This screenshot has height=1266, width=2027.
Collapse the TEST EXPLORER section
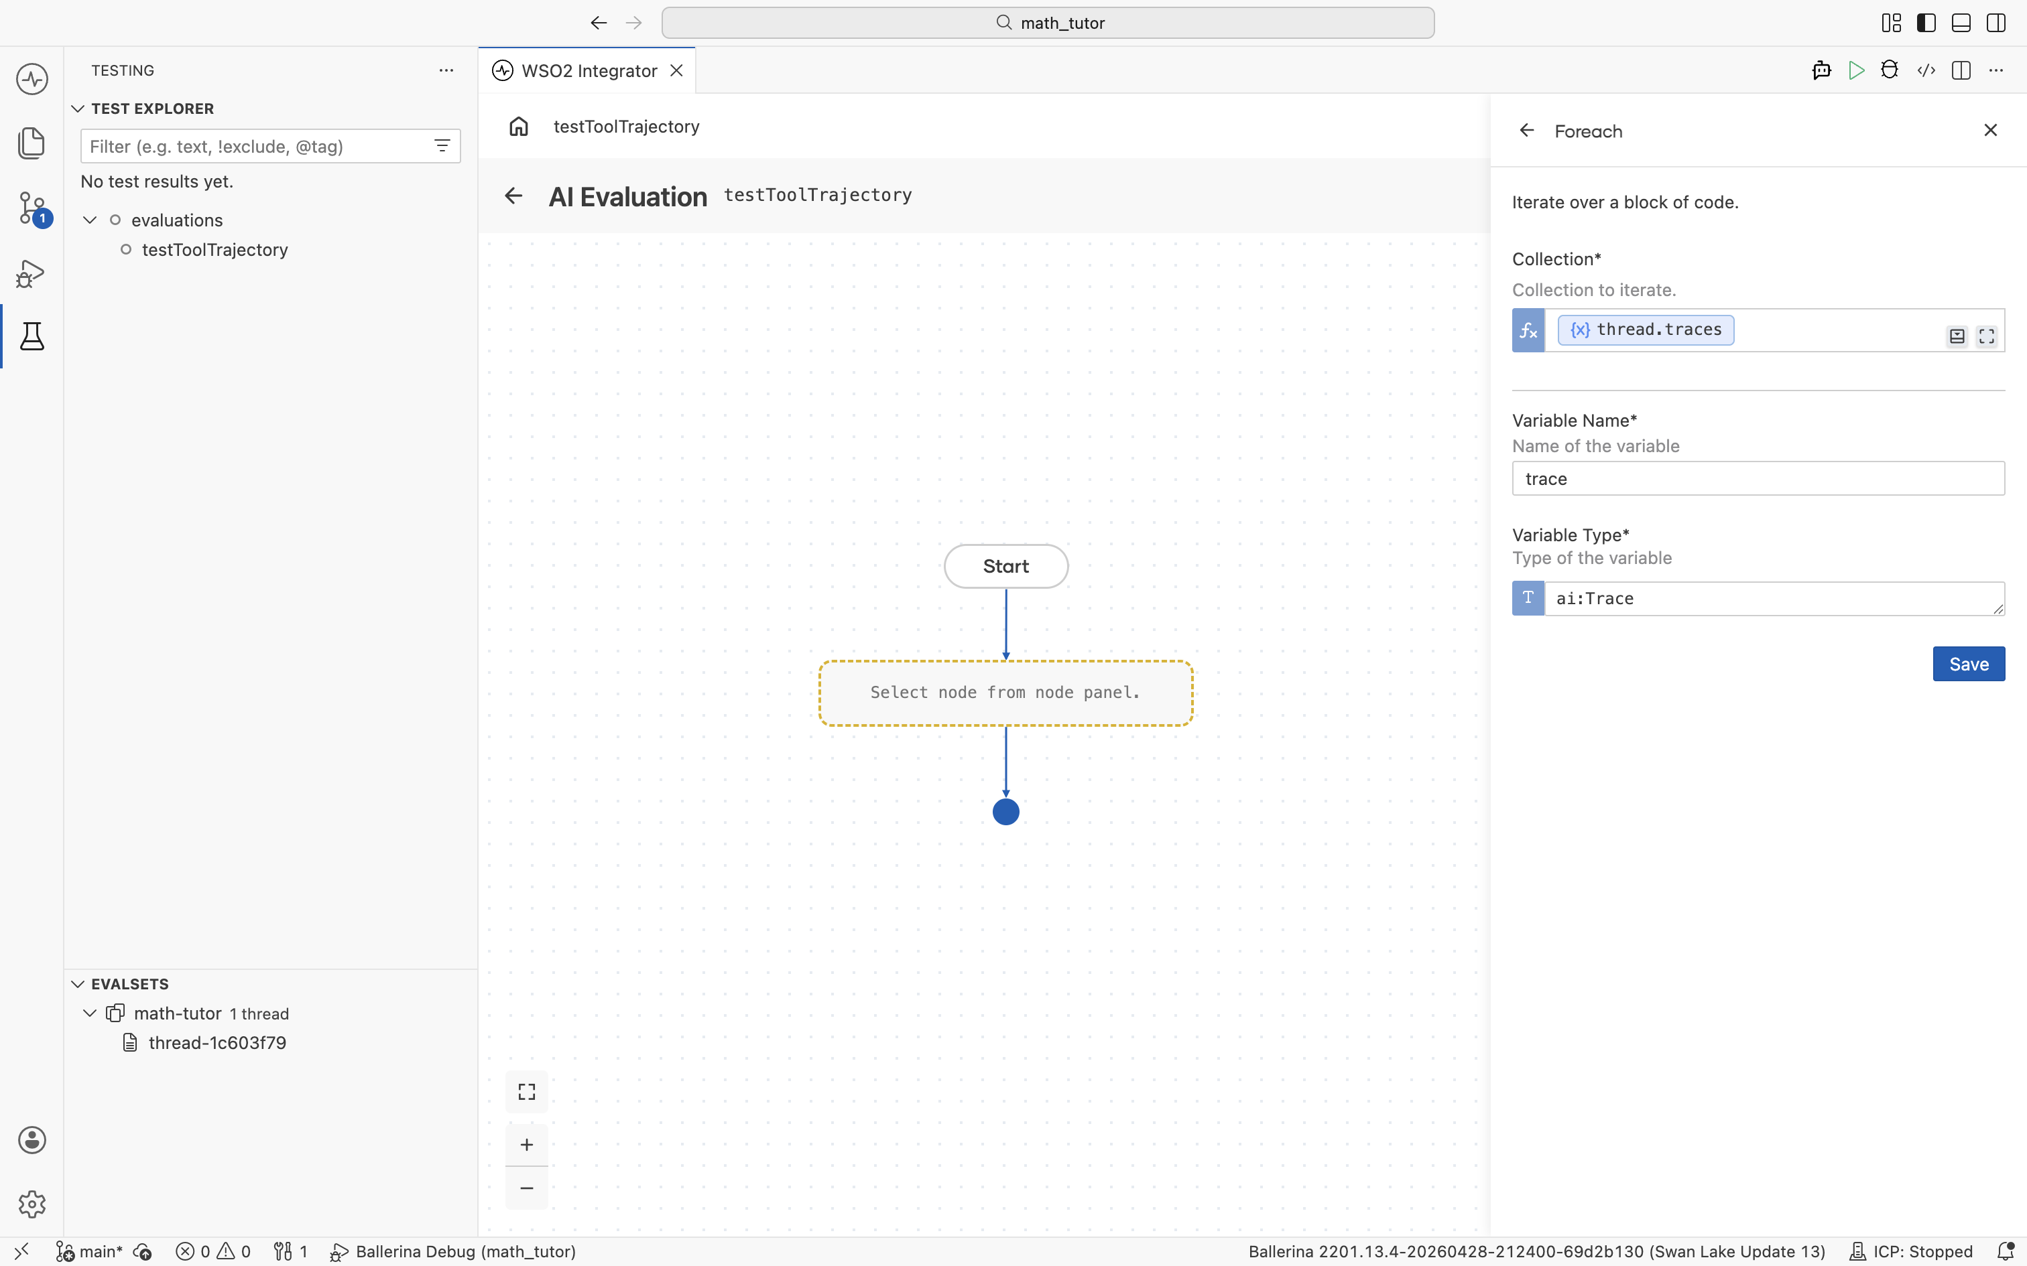point(78,109)
